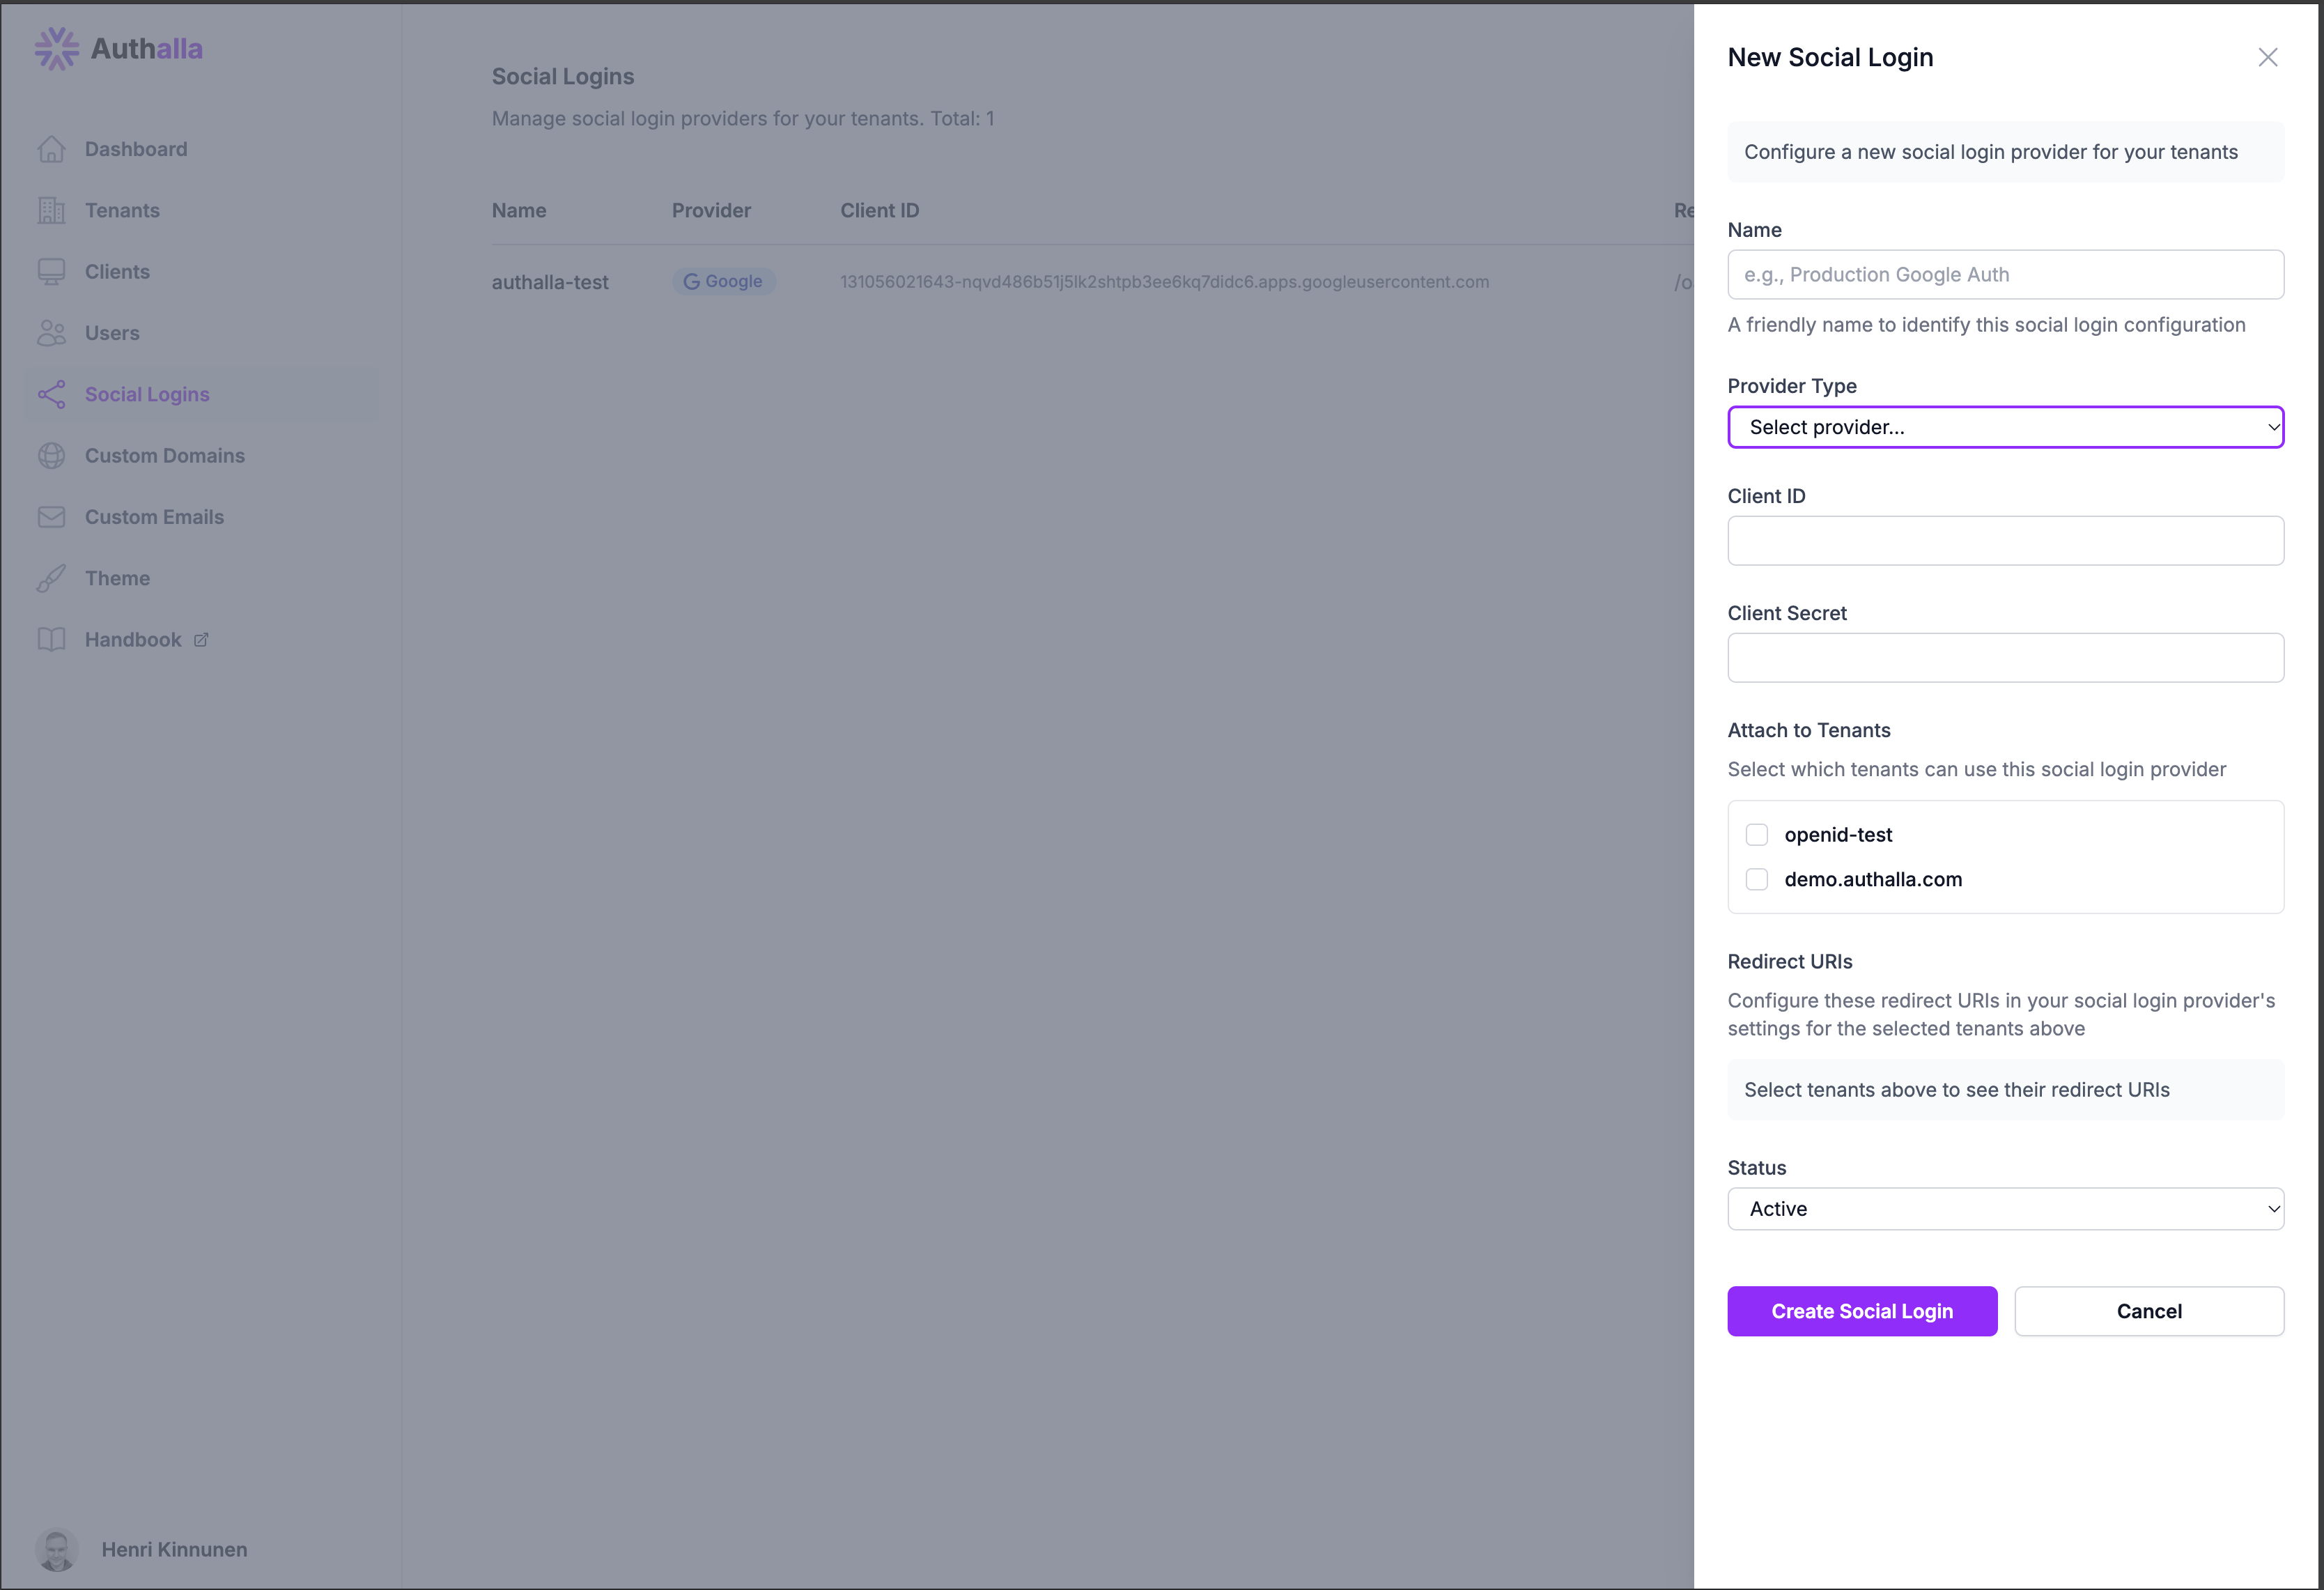The height and width of the screenshot is (1590, 2324).
Task: Click the Authalla logo icon
Action: (56, 48)
